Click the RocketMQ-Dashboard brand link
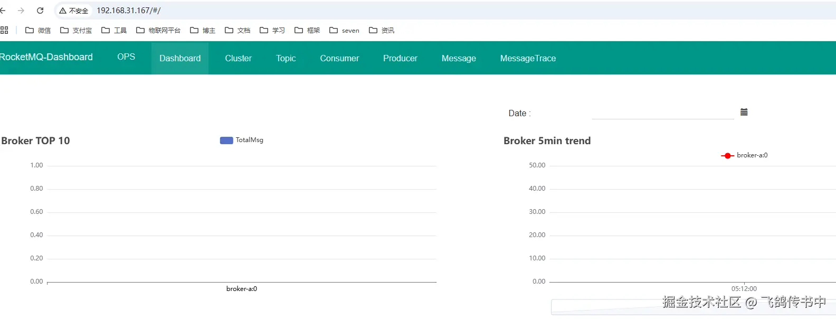This screenshot has height=319, width=836. tap(46, 57)
